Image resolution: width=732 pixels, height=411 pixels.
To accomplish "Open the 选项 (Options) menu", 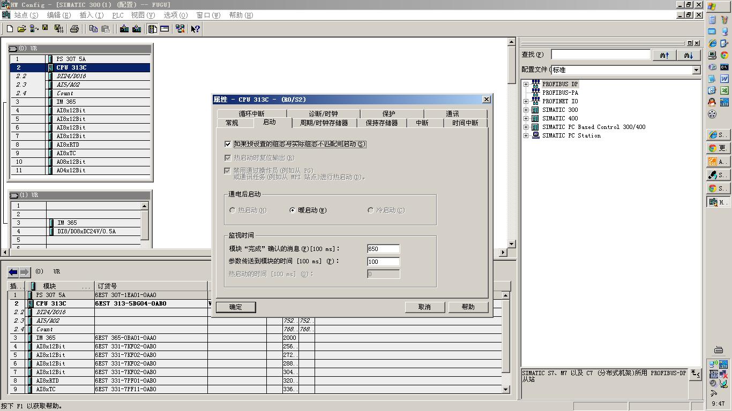I will coord(176,15).
